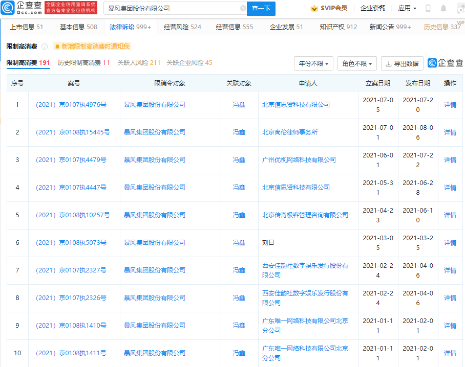Select the 历史限制高消费 sub-tab

[x=83, y=63]
